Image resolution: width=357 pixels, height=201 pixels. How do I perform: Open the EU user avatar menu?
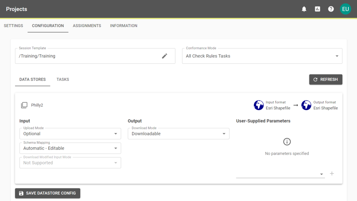[345, 9]
